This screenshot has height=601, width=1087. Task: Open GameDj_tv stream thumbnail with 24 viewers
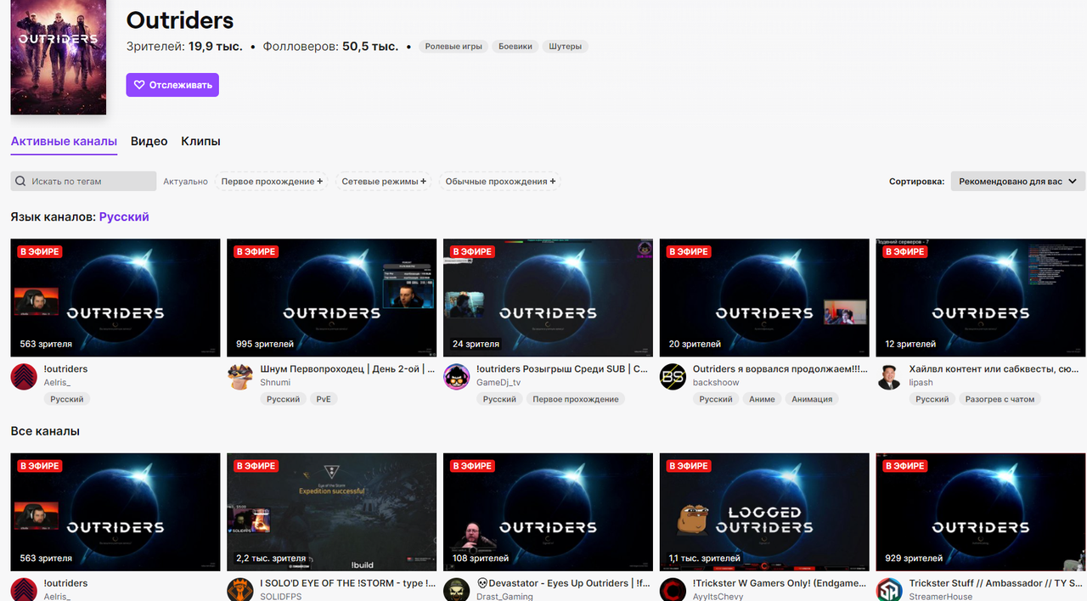548,297
